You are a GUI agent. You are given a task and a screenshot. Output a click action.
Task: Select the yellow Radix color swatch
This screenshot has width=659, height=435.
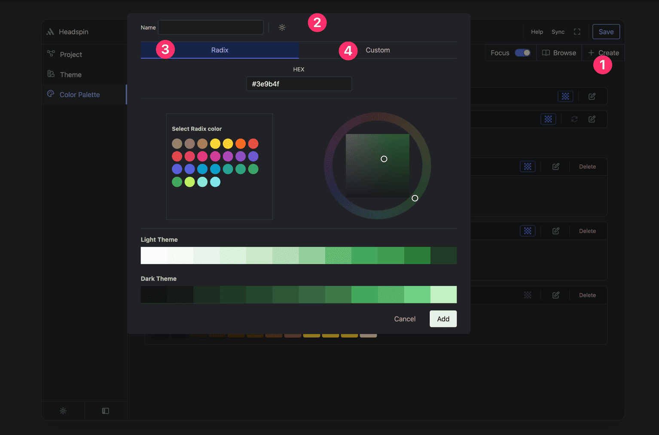215,143
